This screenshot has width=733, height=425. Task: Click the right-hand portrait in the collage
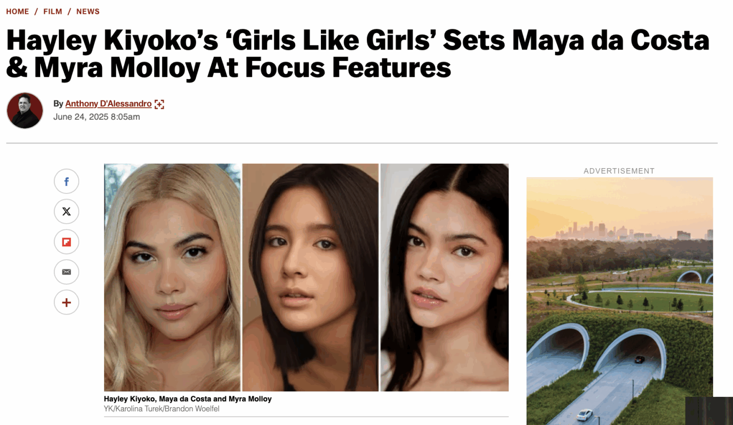(444, 277)
